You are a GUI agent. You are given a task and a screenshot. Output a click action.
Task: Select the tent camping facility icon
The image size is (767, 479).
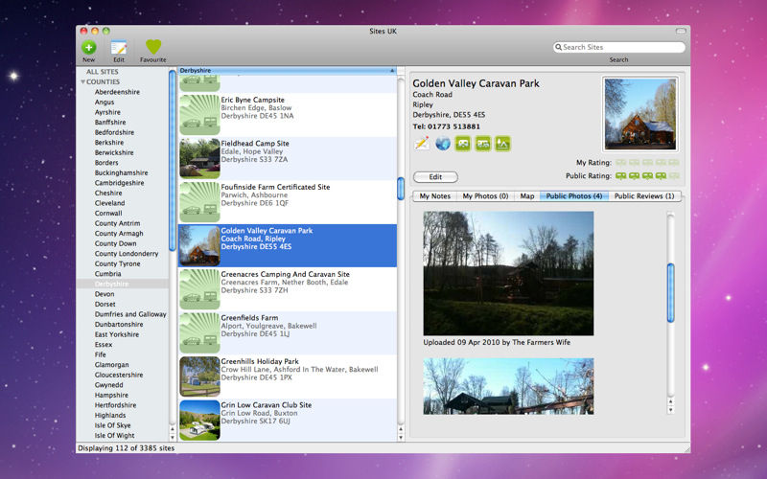click(502, 144)
